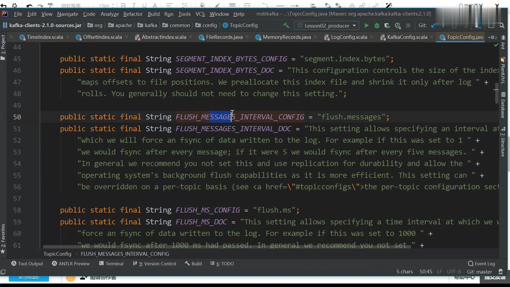The height and width of the screenshot is (287, 510).
Task: Open the Git: master branch popup
Action: coord(479,272)
